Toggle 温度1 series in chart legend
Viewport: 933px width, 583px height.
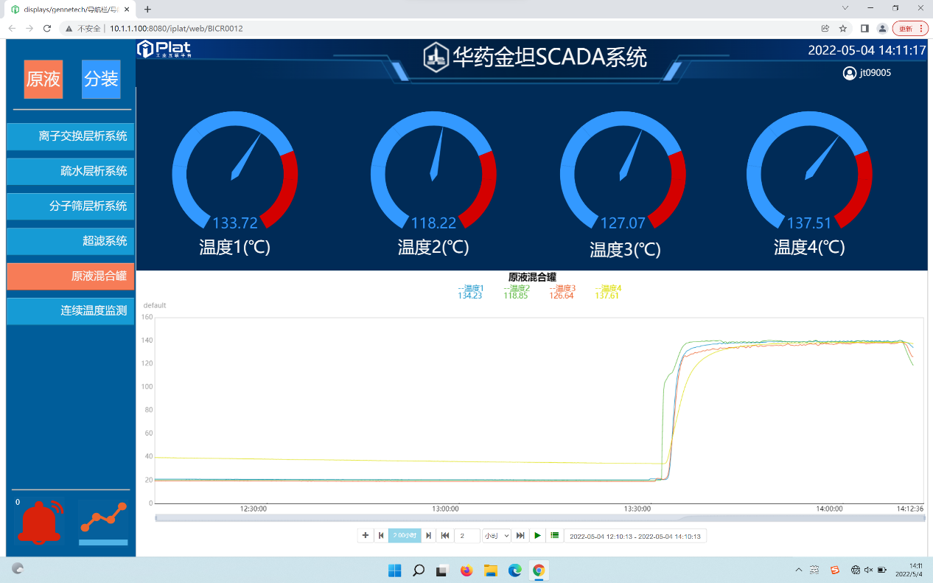(470, 289)
